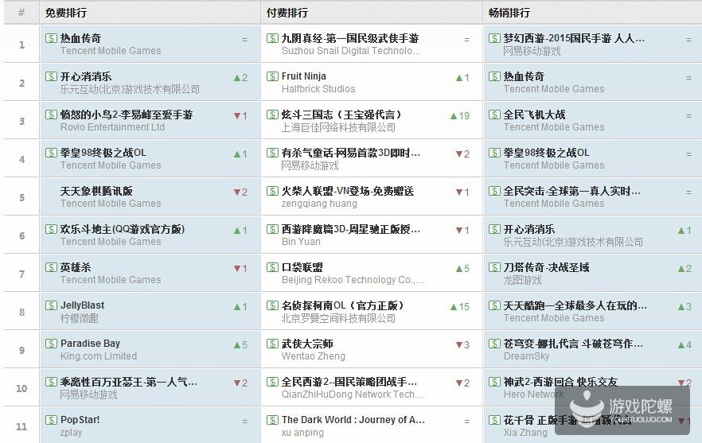Screen dimensions: 702x443
Task: Click the Rovio Entertainment Ltd developer name
Action: point(112,127)
